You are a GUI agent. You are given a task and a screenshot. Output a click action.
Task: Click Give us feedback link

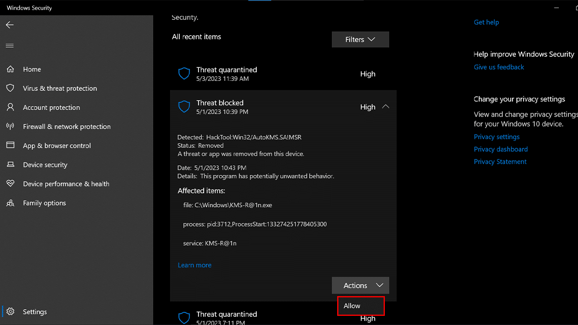(499, 67)
